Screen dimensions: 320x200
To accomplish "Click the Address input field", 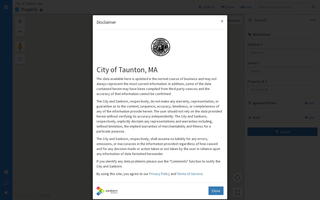I will click(282, 52).
